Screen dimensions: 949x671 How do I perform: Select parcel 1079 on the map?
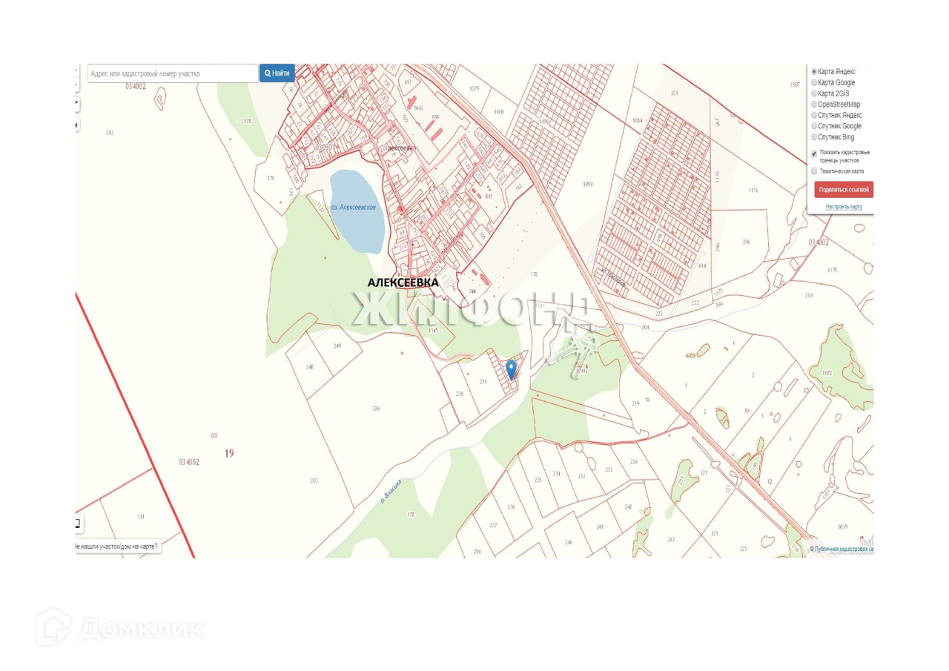click(474, 89)
